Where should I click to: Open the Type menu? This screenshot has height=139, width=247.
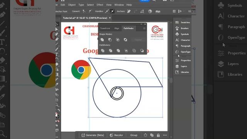point(81,5)
